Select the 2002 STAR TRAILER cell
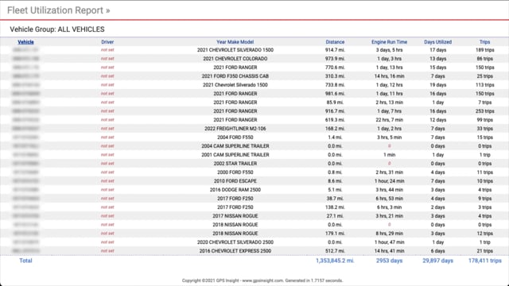The width and height of the screenshot is (509, 286). coord(235,164)
